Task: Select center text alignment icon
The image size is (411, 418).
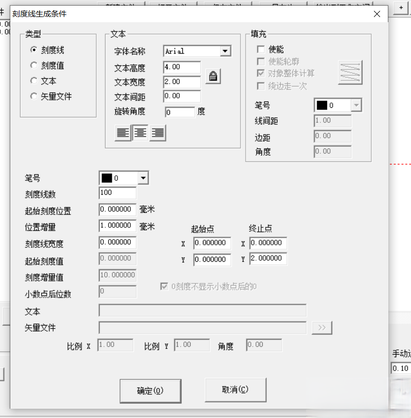Action: (140, 132)
